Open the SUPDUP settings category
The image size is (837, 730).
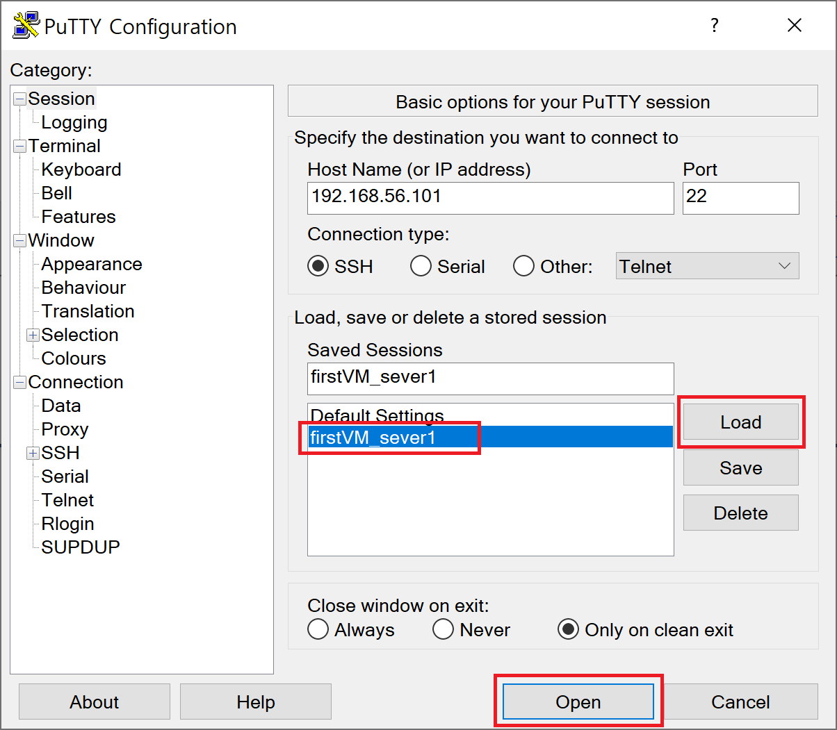(81, 547)
